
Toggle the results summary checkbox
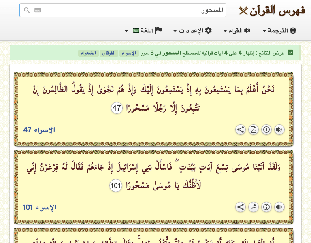click(x=290, y=53)
